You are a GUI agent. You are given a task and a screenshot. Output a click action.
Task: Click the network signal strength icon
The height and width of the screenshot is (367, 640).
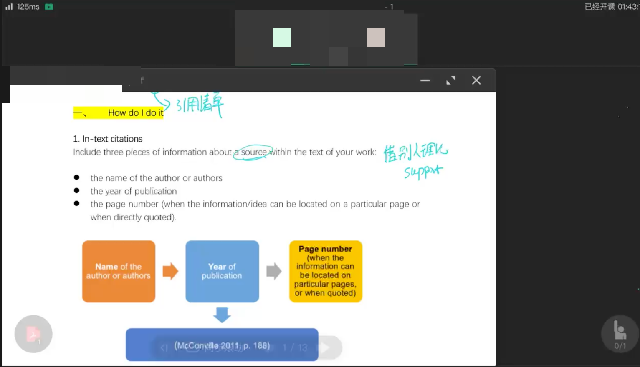click(9, 7)
